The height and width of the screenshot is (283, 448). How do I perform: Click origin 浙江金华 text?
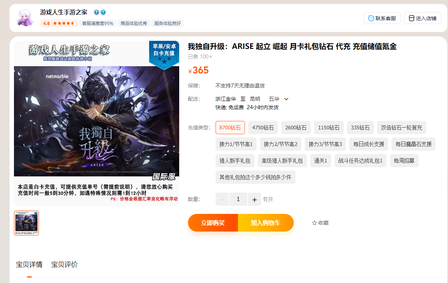226,99
